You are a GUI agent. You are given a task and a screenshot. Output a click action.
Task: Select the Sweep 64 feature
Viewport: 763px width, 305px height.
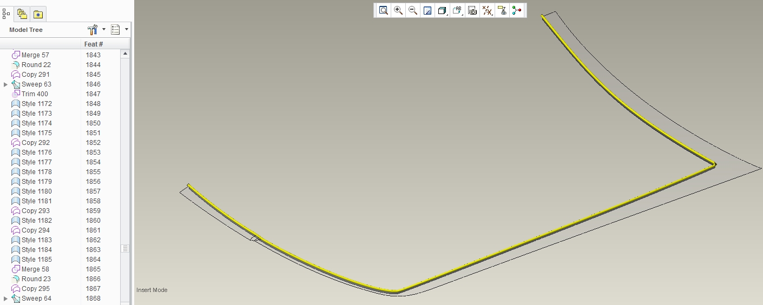pyautogui.click(x=31, y=299)
